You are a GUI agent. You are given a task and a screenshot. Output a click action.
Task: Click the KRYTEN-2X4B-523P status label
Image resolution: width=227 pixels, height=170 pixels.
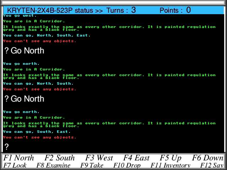[55, 10]
